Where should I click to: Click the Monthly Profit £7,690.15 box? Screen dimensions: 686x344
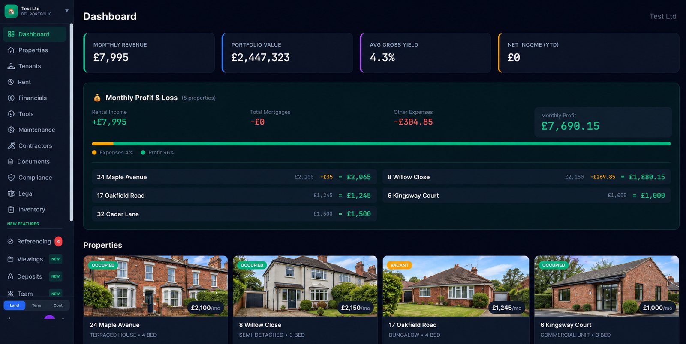603,122
